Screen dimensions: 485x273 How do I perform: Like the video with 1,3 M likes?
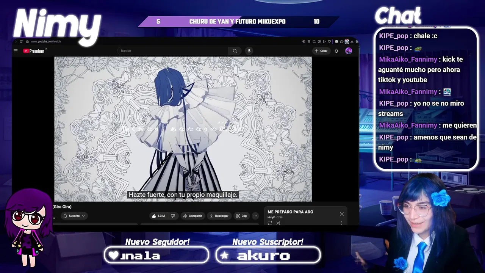(x=158, y=216)
